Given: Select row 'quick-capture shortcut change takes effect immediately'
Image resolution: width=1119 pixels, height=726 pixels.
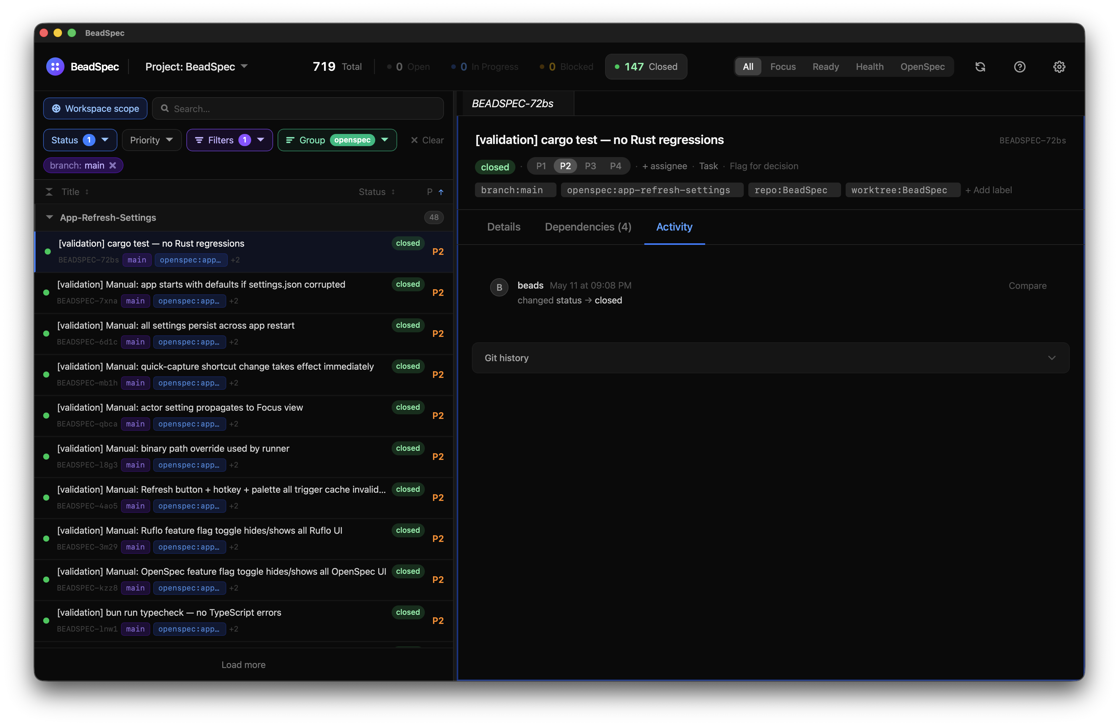Looking at the screenshot, I should pos(244,375).
